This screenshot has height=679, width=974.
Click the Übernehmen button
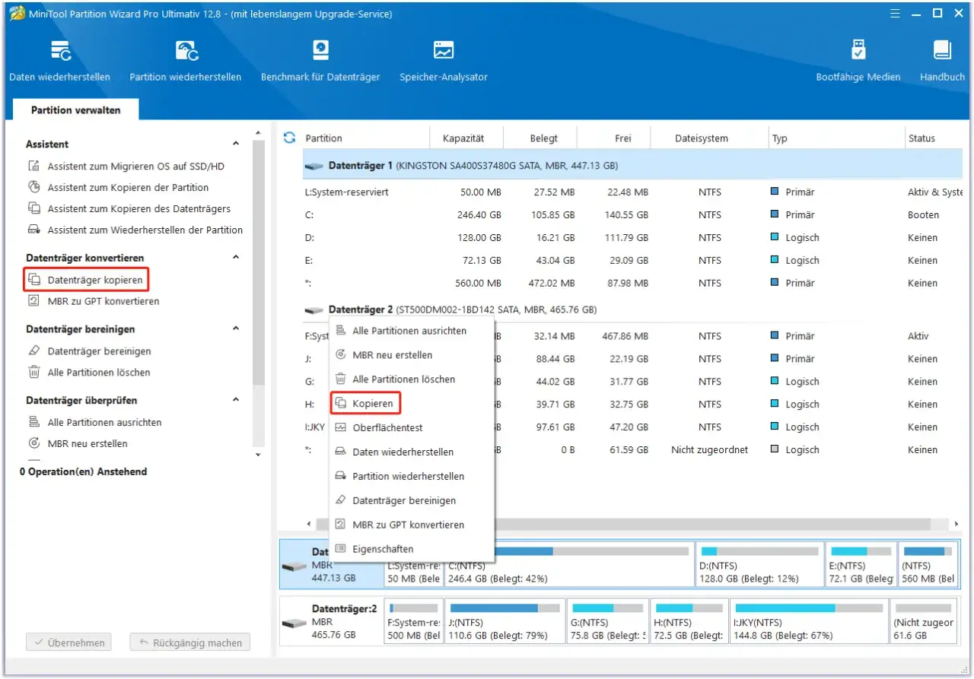68,643
